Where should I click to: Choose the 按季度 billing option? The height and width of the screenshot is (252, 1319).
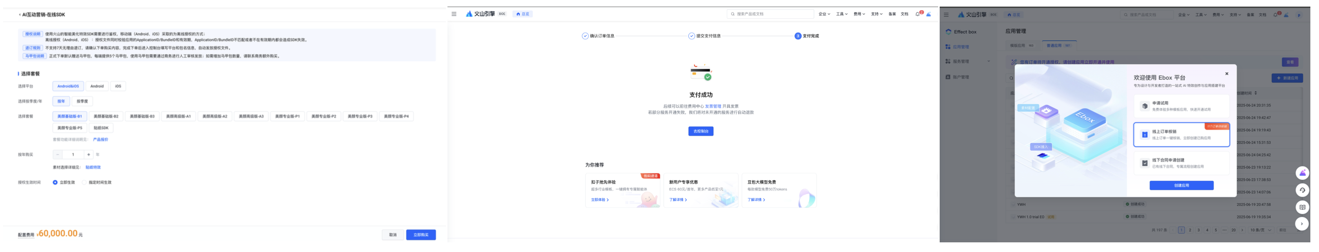click(x=82, y=102)
